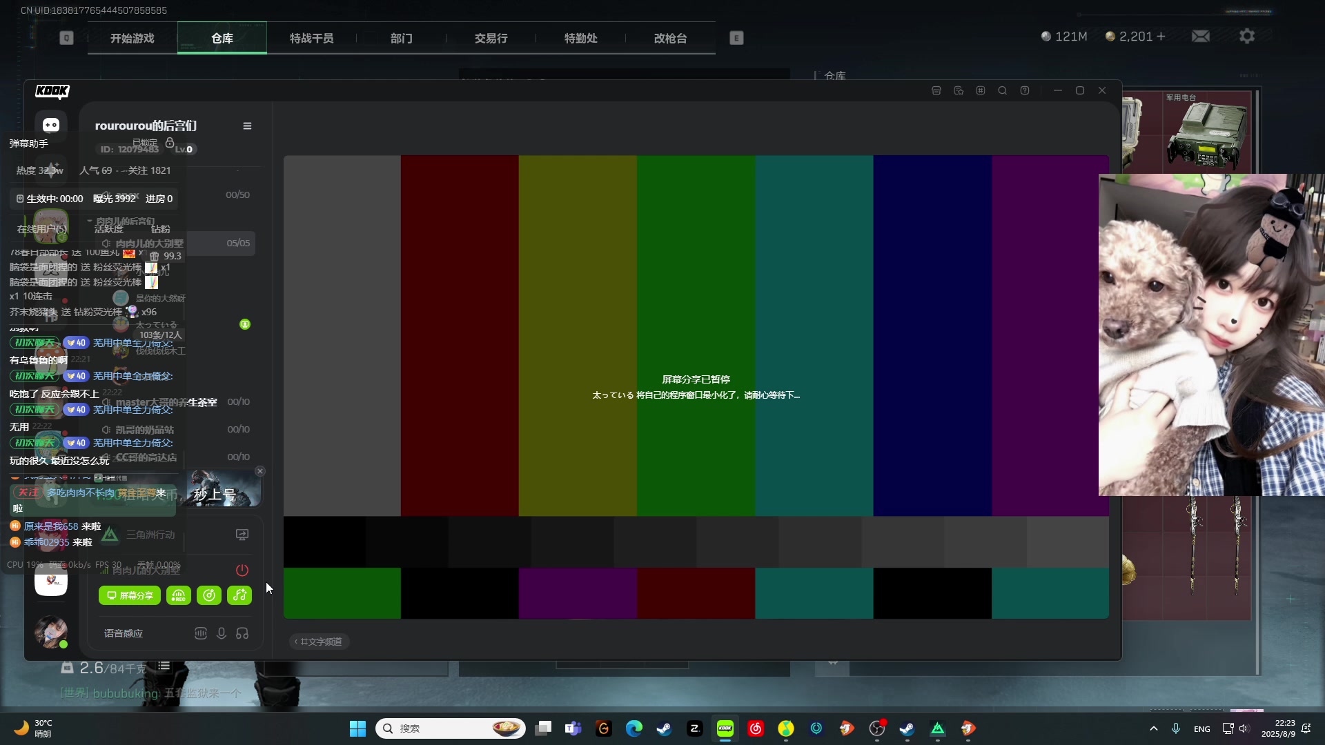Open NetEase Cloud Music from the taskbar
Screen dimensions: 1325x745
point(756,728)
